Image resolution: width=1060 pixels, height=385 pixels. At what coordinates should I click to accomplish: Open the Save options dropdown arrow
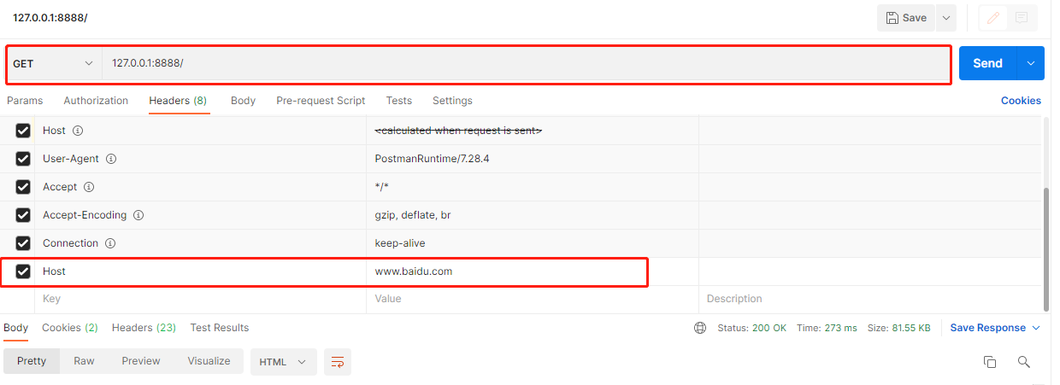[945, 18]
